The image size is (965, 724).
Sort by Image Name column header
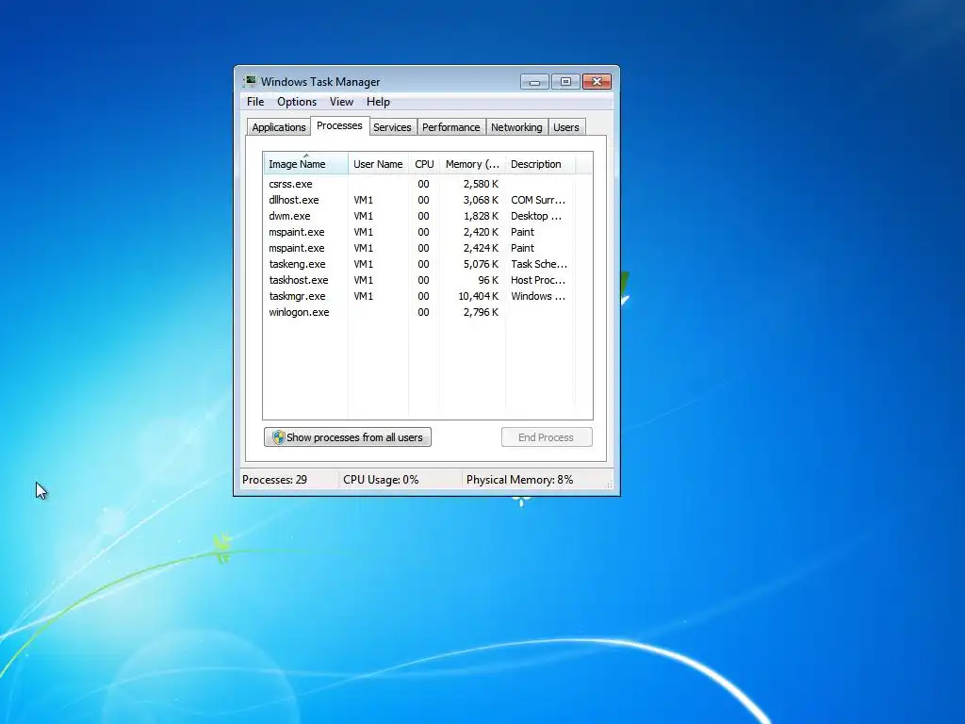[x=306, y=164]
